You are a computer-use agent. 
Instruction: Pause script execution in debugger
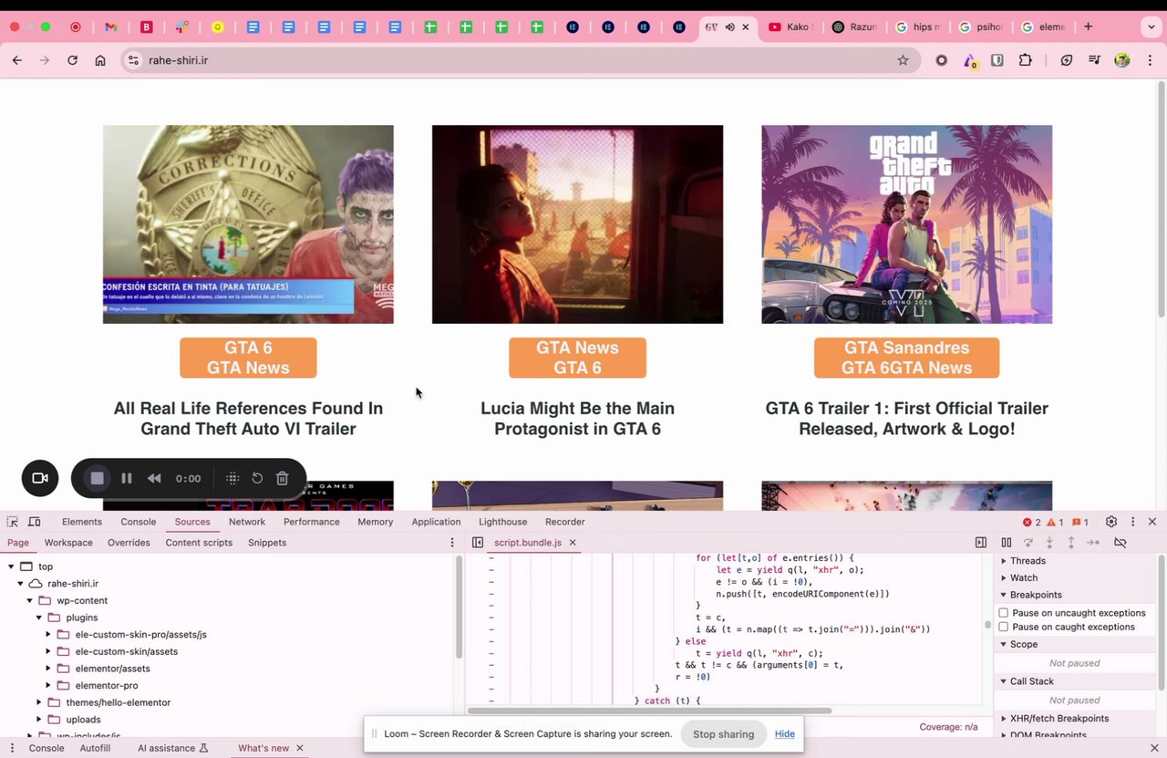click(x=1007, y=543)
